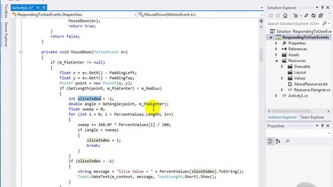Image resolution: width=333 pixels, height=187 pixels.
Task: Open Properties window position menu
Action: 317,126
